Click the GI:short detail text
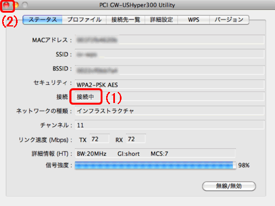The width and height of the screenshot is (275, 206). 129,154
